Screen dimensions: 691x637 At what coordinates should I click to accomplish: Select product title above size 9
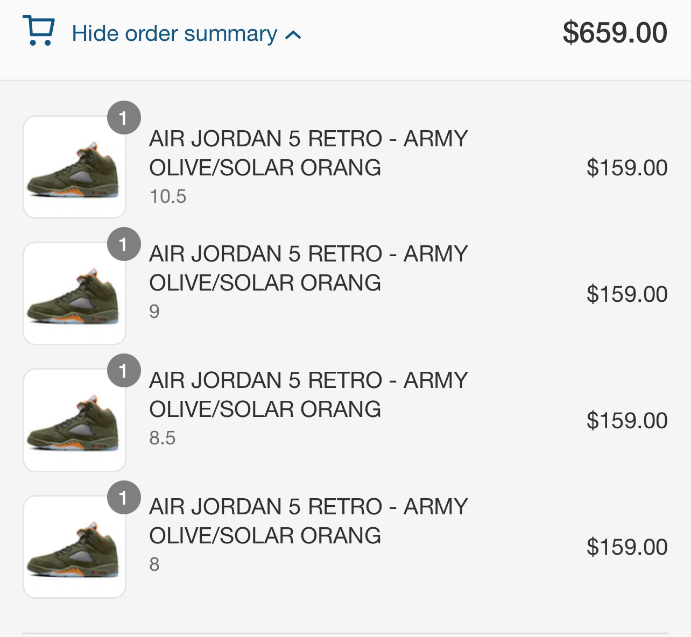[x=308, y=268]
